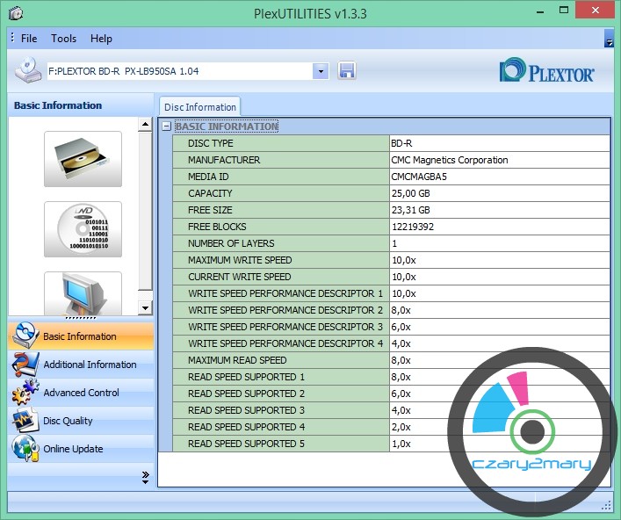Collapse the BASIC INFORMATION section
621x520 pixels.
pos(166,126)
